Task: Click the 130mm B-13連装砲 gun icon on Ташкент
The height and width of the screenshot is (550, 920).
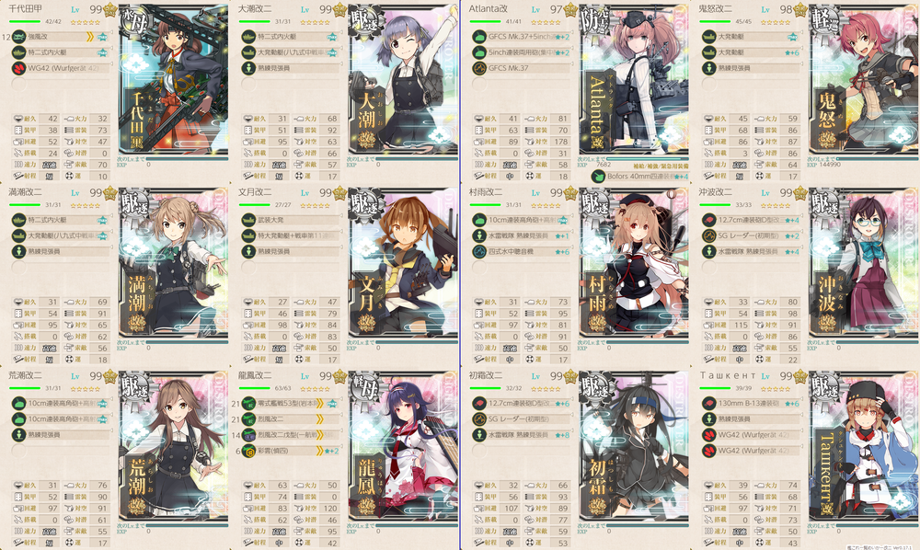Action: (x=709, y=404)
